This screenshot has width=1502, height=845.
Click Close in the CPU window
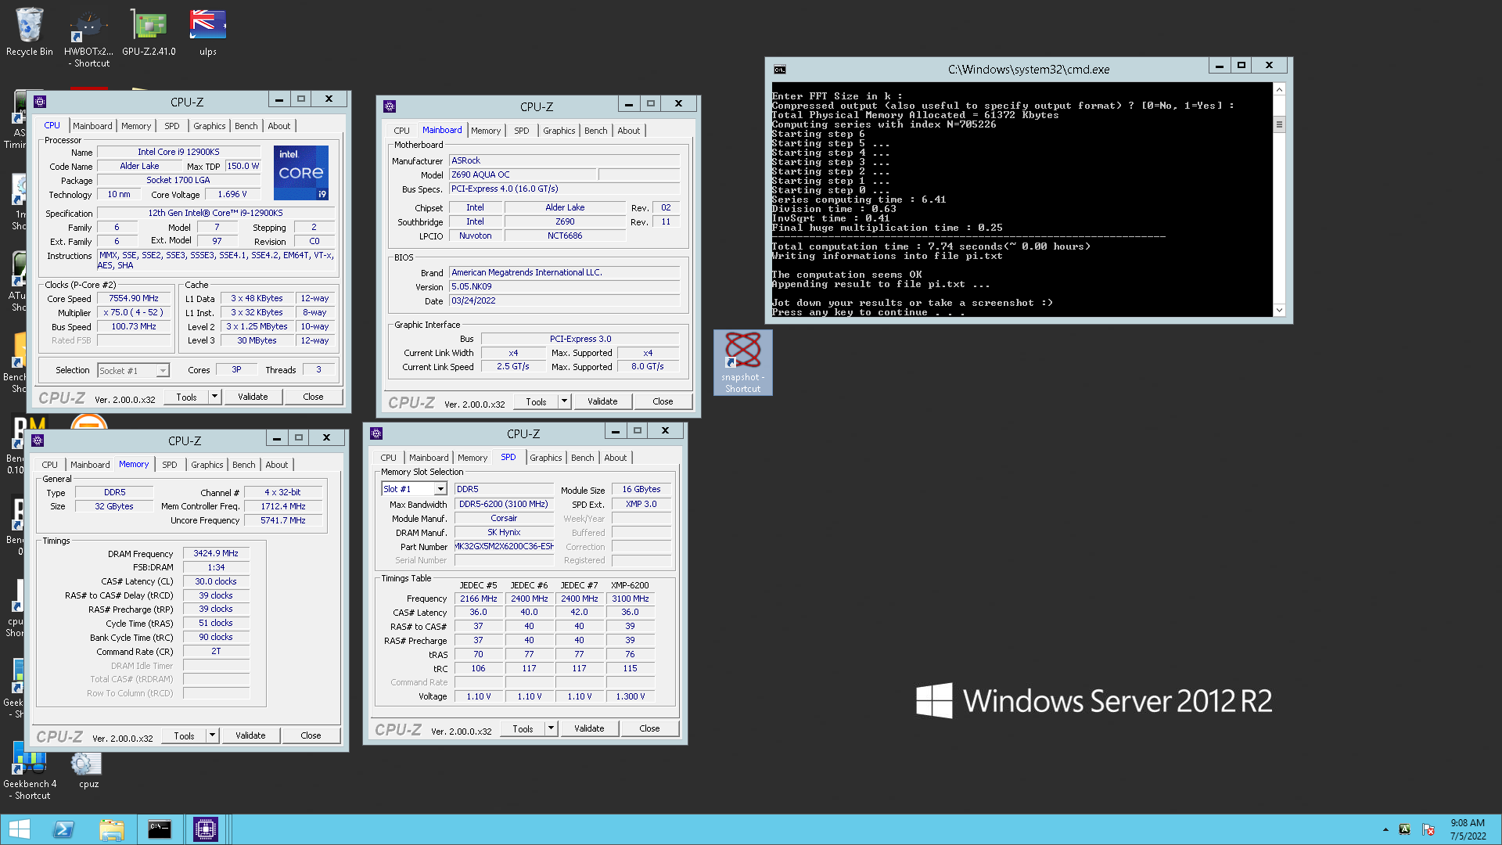point(313,397)
